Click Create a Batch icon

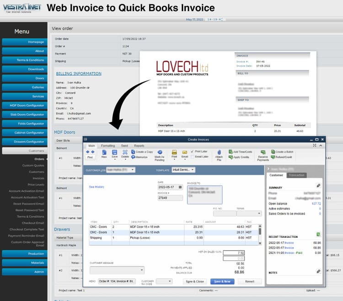coord(273,151)
